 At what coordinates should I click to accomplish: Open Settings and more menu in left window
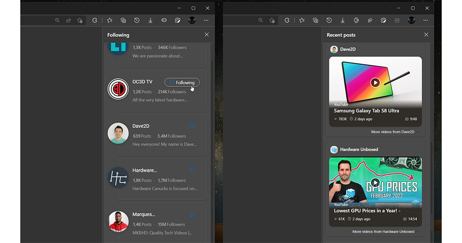click(x=206, y=20)
